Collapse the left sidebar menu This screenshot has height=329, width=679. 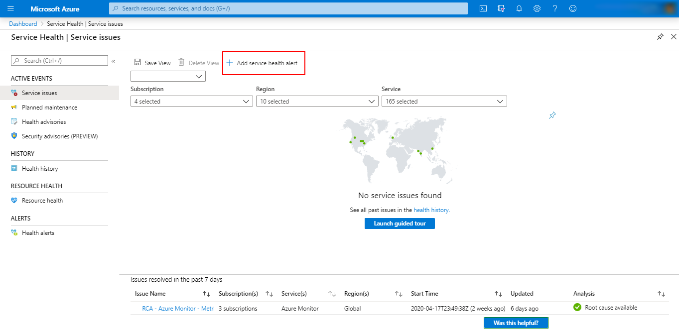[114, 61]
